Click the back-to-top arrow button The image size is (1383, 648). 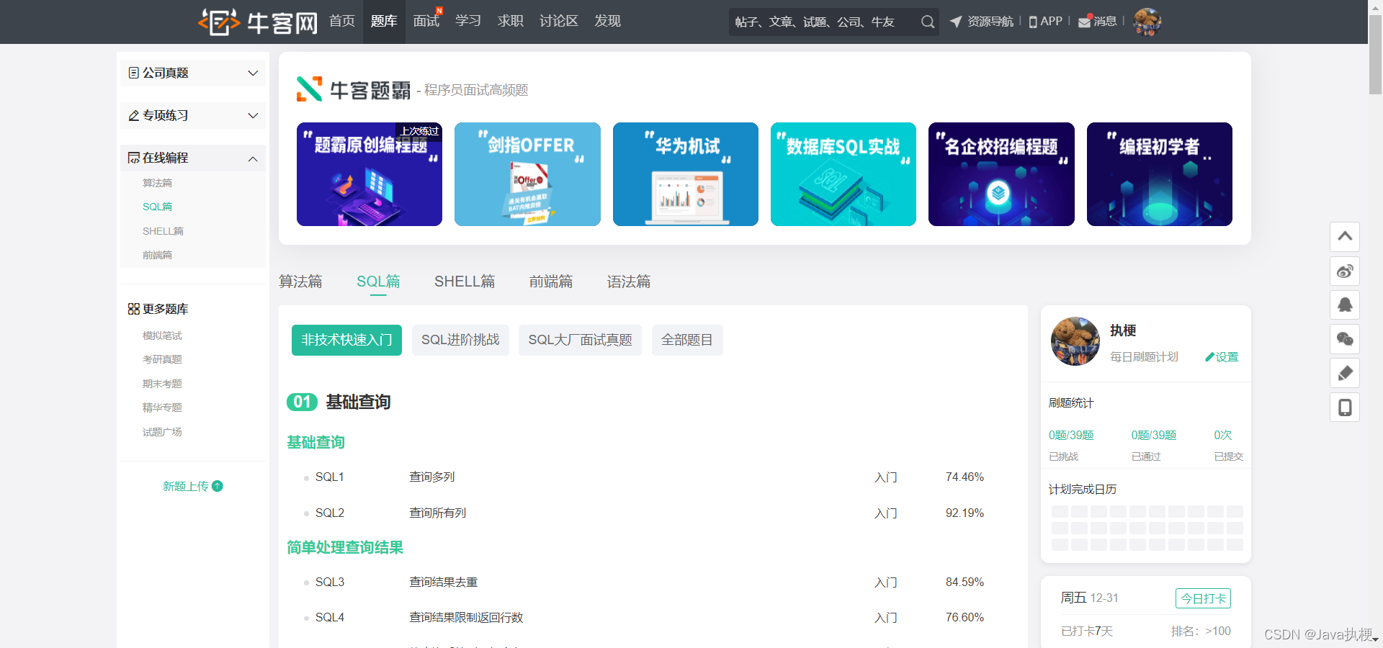click(1345, 236)
